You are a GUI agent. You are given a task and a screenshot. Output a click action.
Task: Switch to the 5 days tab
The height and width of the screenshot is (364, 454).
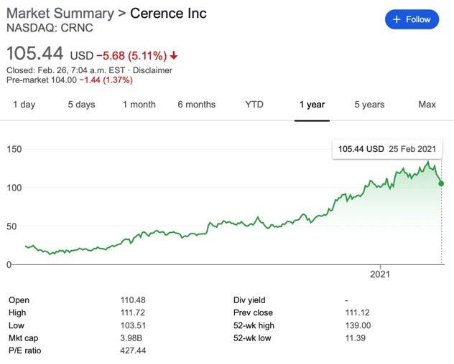point(81,105)
